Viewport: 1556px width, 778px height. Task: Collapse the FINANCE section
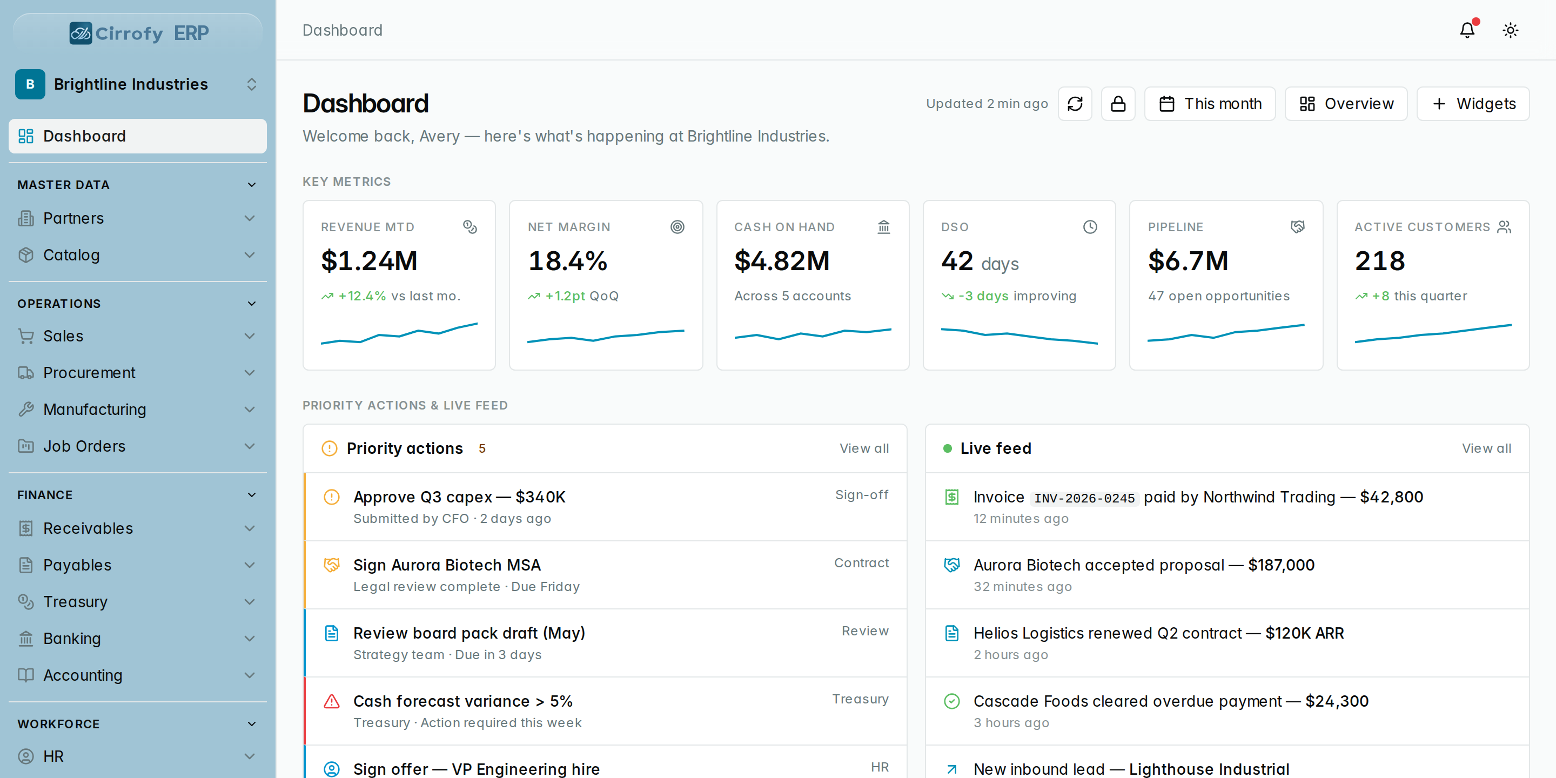pos(138,495)
